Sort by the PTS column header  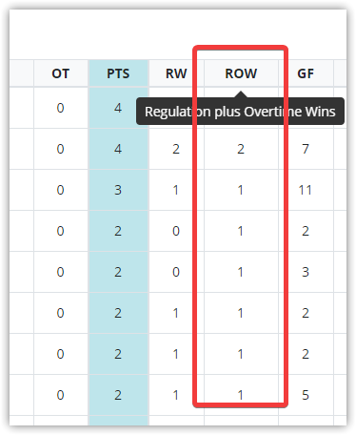118,73
